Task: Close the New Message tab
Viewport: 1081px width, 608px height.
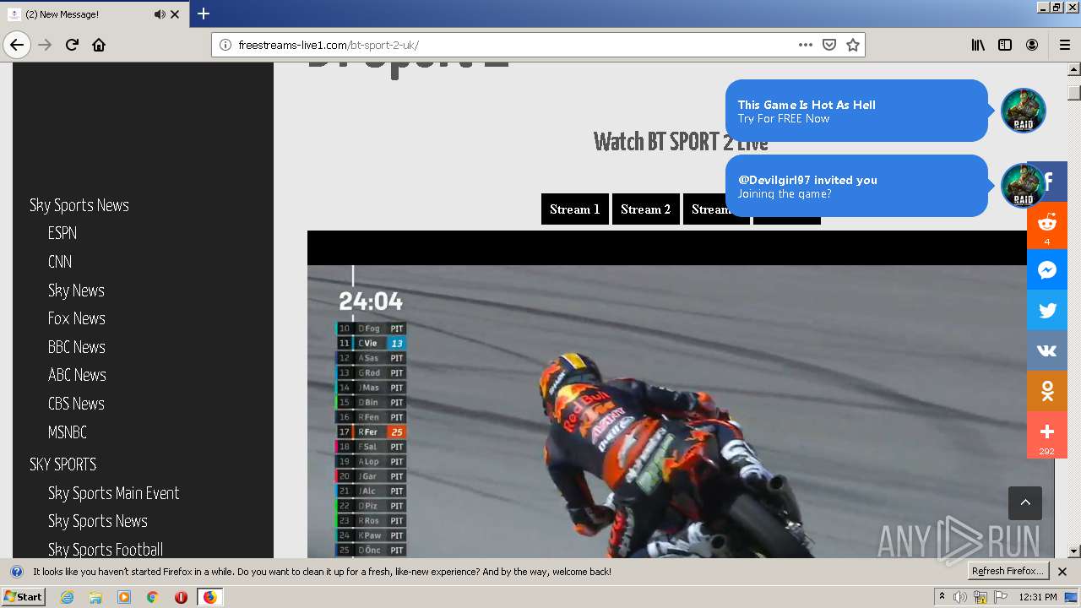Action: pyautogui.click(x=175, y=14)
